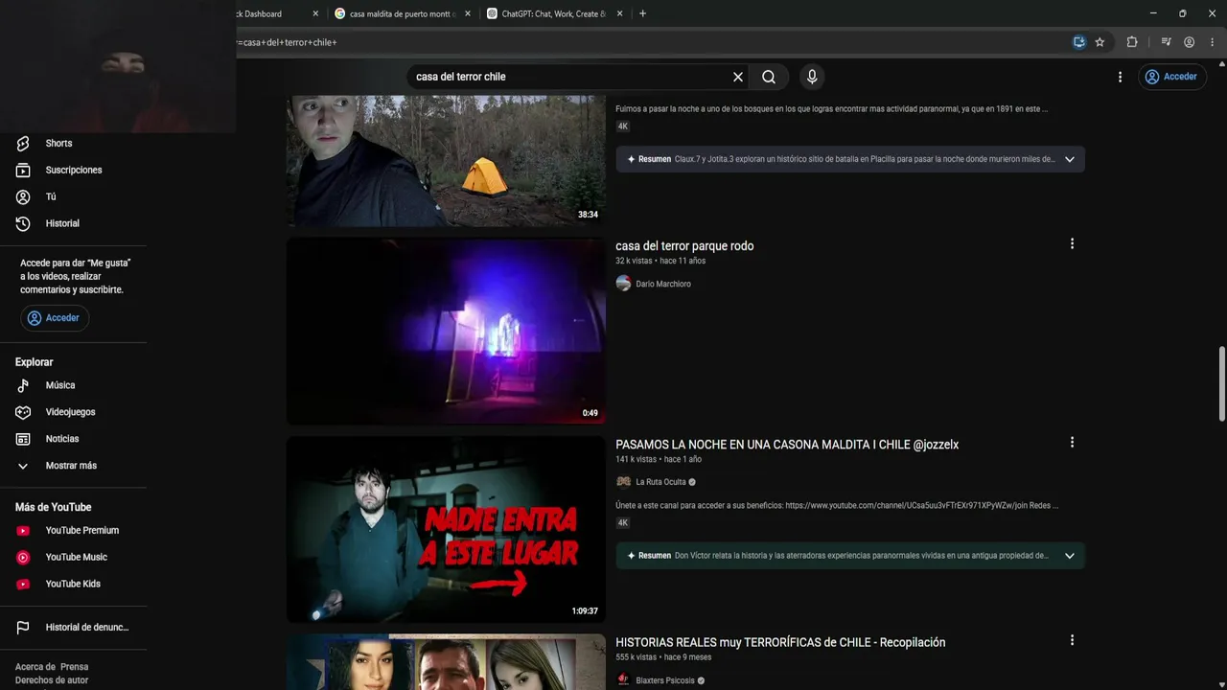This screenshot has width=1227, height=690.
Task: Open Blaxters Psicosis channel avatar
Action: [x=623, y=680]
